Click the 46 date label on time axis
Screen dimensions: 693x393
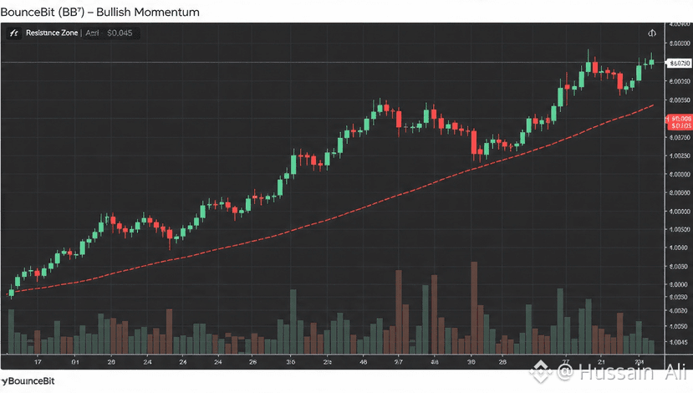pyautogui.click(x=364, y=362)
